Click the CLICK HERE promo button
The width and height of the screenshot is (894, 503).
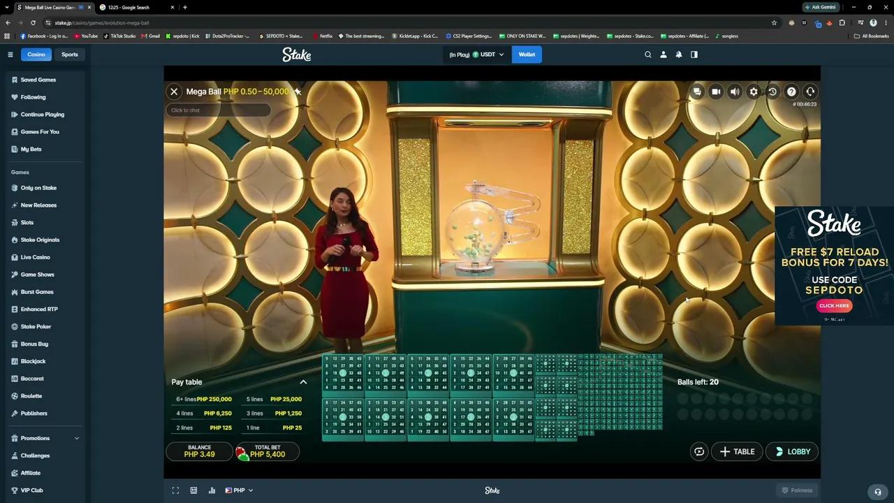[x=834, y=306]
